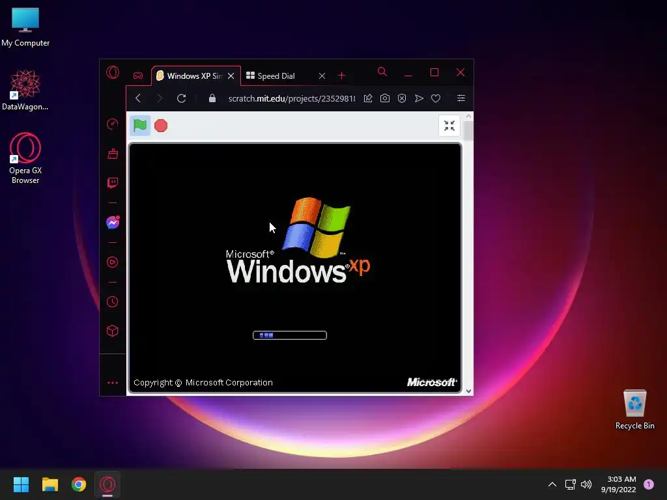This screenshot has height=500, width=667.
Task: Switch to the Speed Dial tab
Action: point(276,76)
